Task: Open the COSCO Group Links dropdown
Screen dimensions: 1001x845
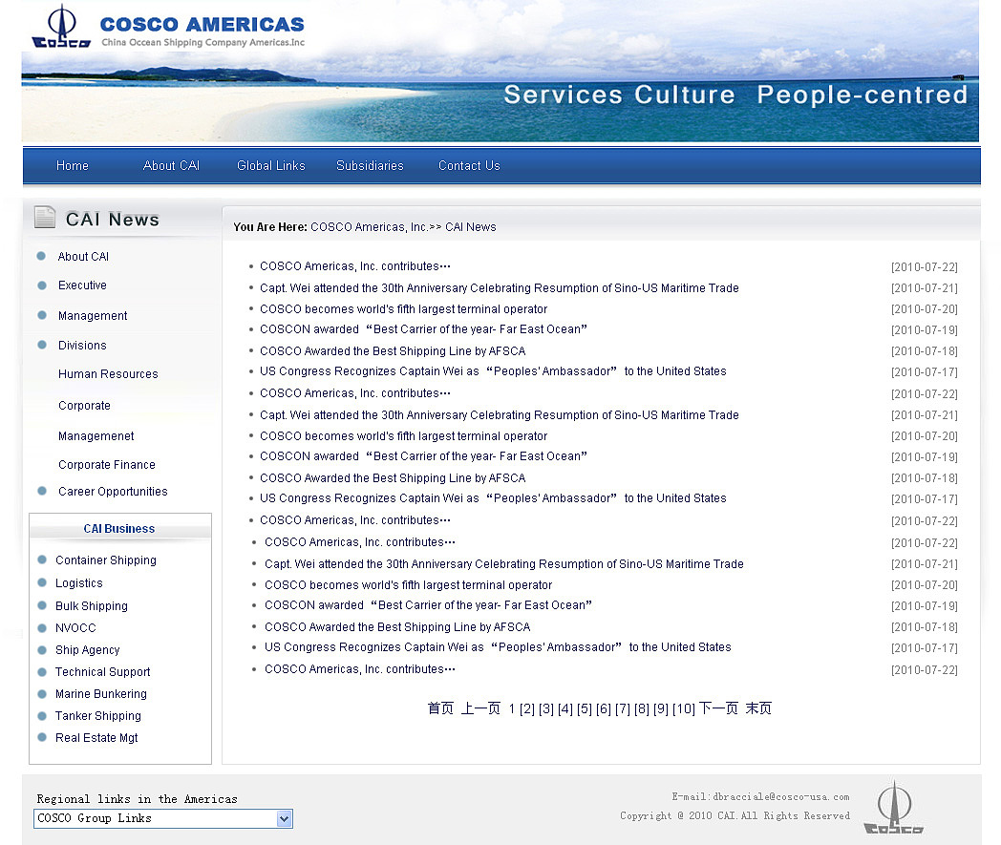Action: (x=153, y=818)
